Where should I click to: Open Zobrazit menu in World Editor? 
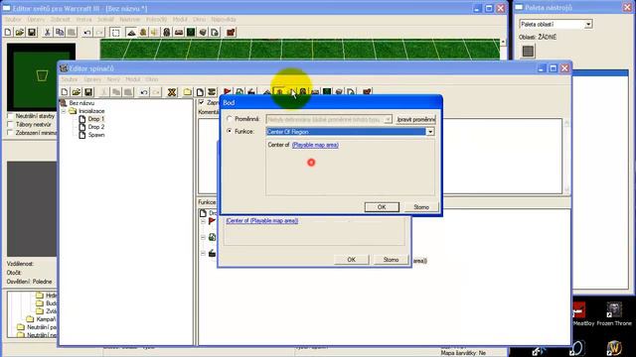tap(60, 20)
